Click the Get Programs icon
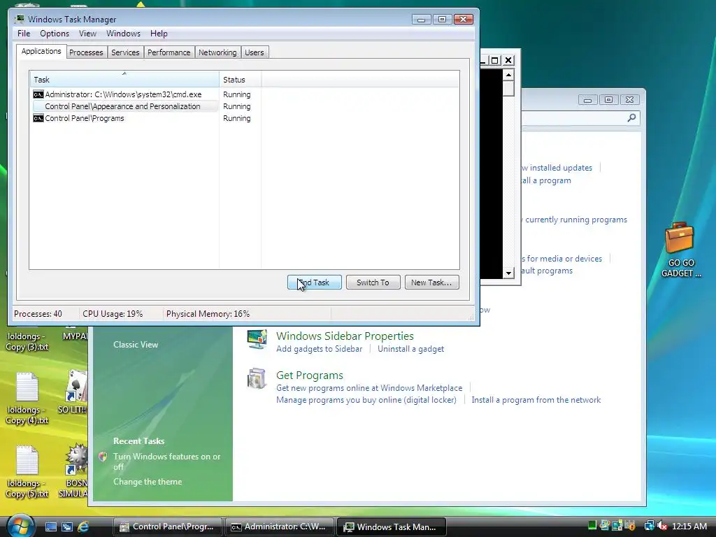 [x=257, y=378]
